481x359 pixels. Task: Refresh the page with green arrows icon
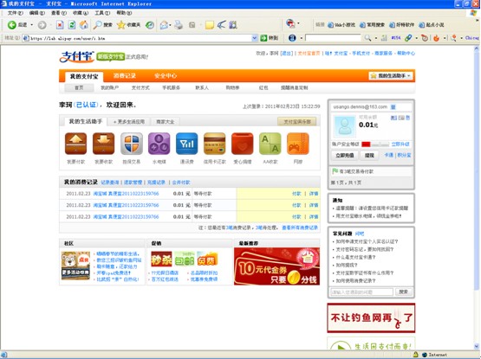click(x=72, y=25)
